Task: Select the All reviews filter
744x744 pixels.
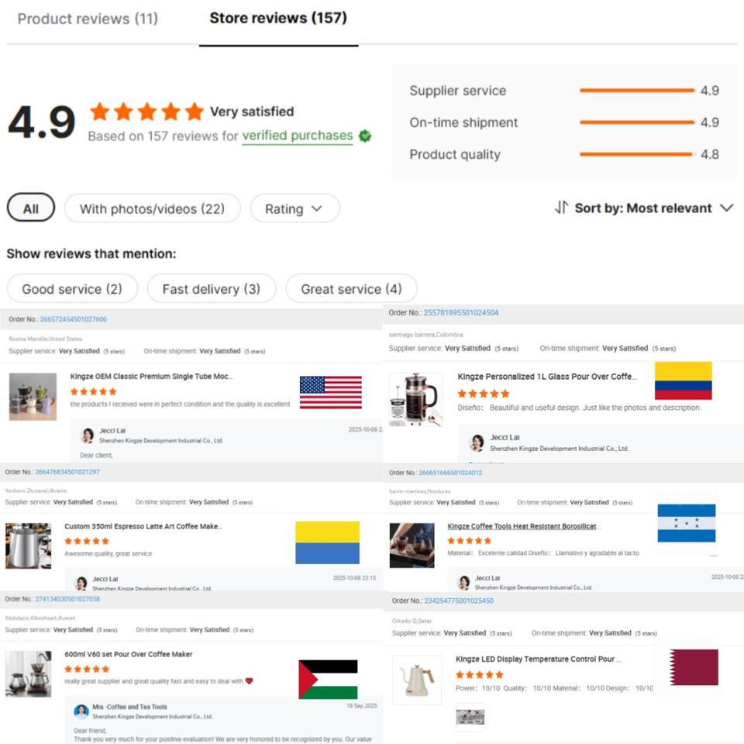Action: tap(31, 208)
